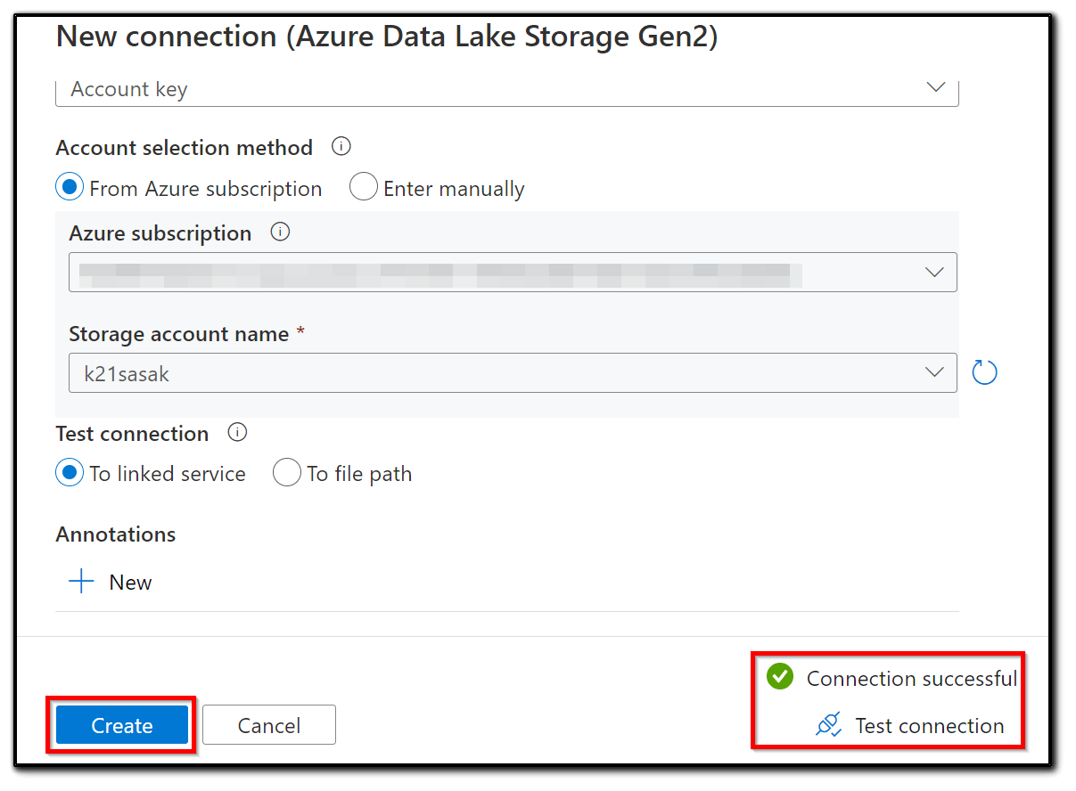Click the Test connection link
Screen dimensions: 1076x791
coord(929,725)
